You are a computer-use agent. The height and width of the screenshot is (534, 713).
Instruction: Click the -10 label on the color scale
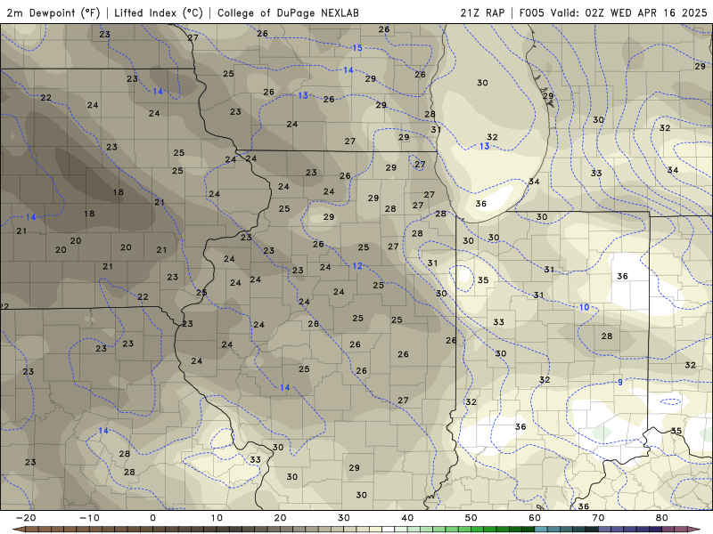pyautogui.click(x=89, y=518)
